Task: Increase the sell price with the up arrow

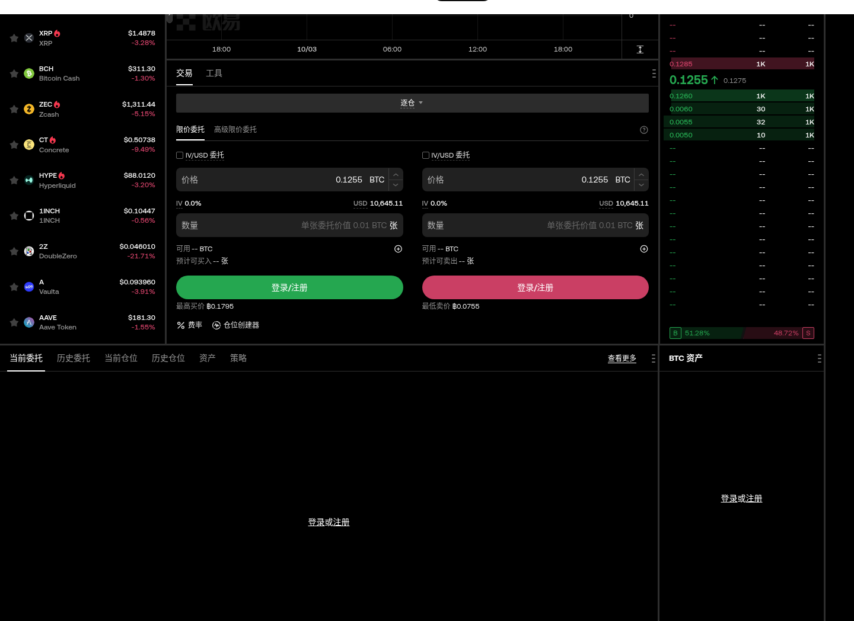Action: click(x=641, y=174)
